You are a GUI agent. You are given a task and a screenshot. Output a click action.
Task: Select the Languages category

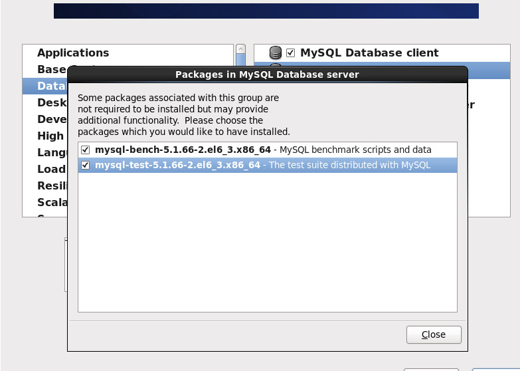point(52,152)
